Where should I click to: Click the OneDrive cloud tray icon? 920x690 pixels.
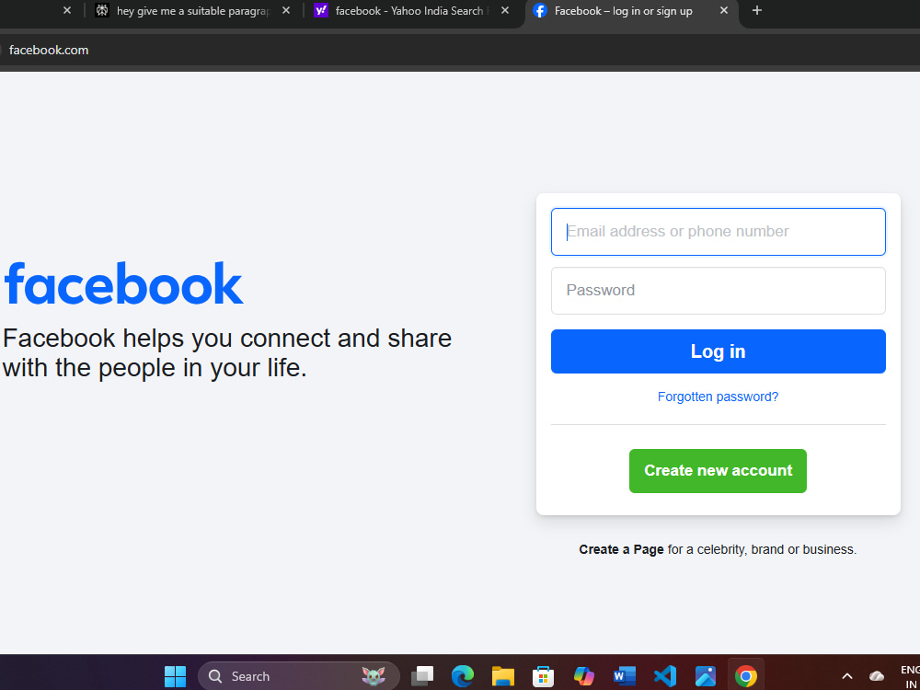click(x=877, y=676)
